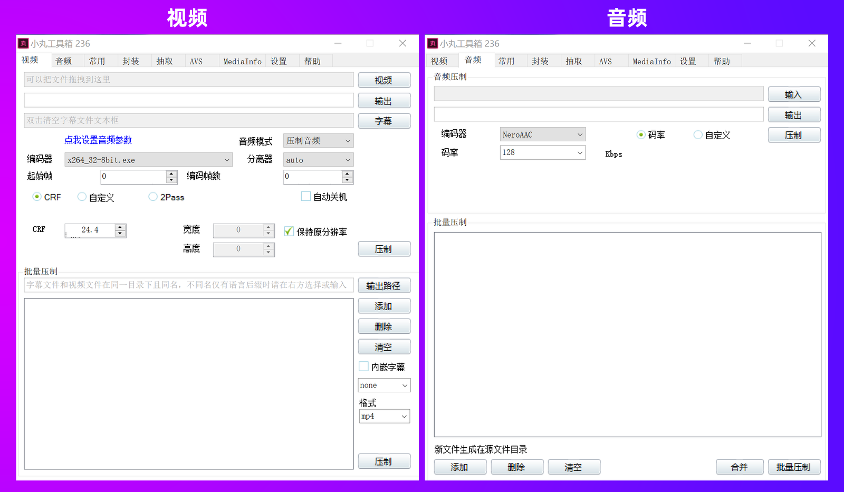Screen dimensions: 844x492
Task: Switch to the MediaInfo tab
Action: (242, 61)
